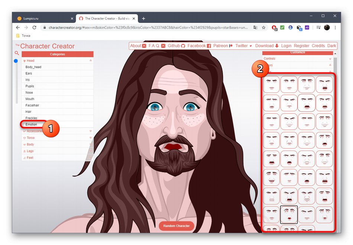This screenshot has height=245, width=353.
Task: Select the Iris item
Action: pos(57,80)
